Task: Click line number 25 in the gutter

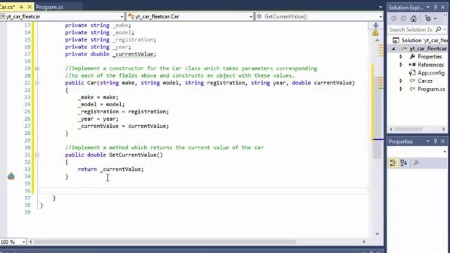Action: click(27, 112)
